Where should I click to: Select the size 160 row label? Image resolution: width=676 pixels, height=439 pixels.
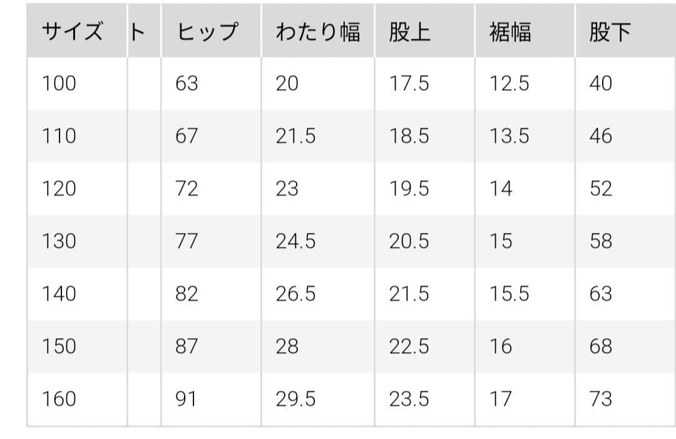click(59, 399)
